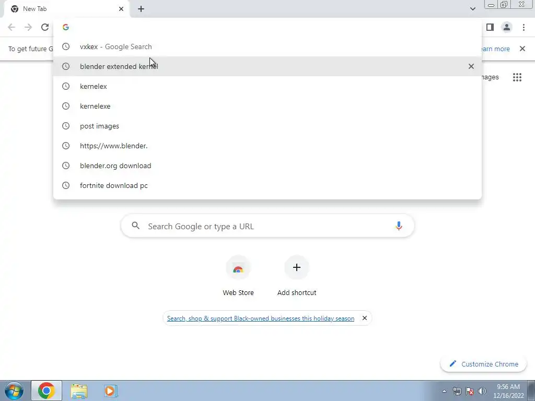
Task: Click the clock icon beside 'kernelex'
Action: 66,86
